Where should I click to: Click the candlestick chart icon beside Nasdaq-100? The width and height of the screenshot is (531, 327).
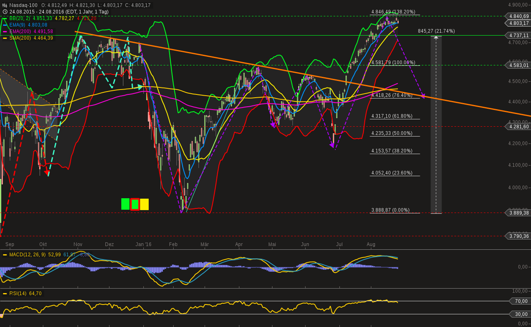coord(5,5)
